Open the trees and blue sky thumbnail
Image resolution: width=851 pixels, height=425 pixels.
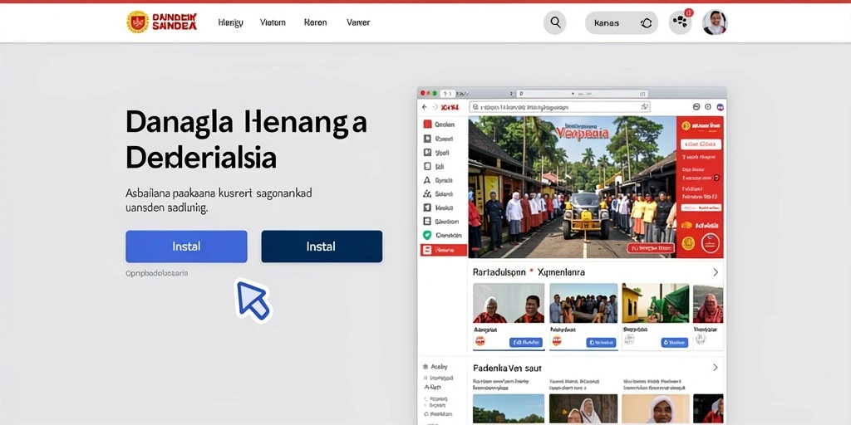(x=509, y=408)
